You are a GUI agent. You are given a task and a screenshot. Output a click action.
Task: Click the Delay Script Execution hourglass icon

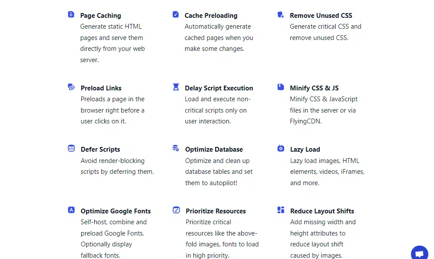point(176,87)
